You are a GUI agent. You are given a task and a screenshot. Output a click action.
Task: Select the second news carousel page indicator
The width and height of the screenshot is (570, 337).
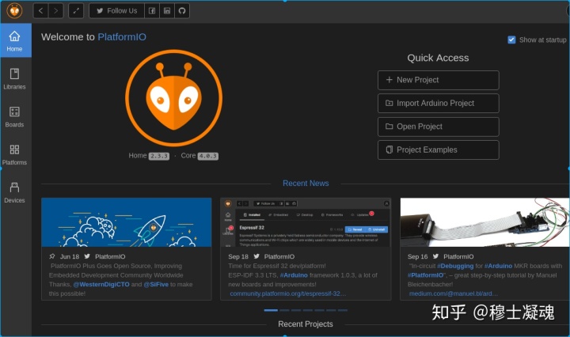[x=284, y=310]
